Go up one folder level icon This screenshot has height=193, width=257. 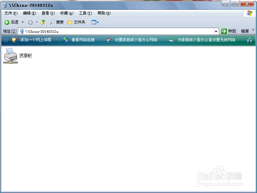[x=43, y=22]
